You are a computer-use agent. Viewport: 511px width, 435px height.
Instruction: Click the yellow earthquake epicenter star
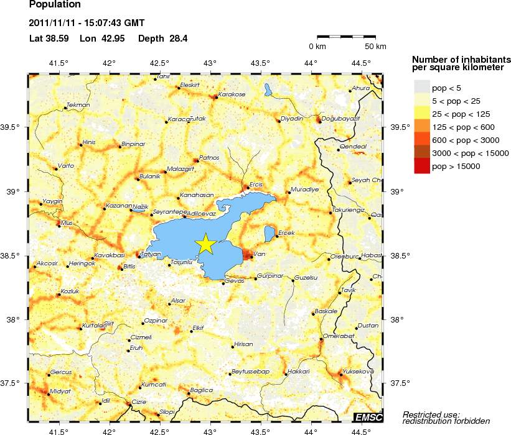(205, 244)
